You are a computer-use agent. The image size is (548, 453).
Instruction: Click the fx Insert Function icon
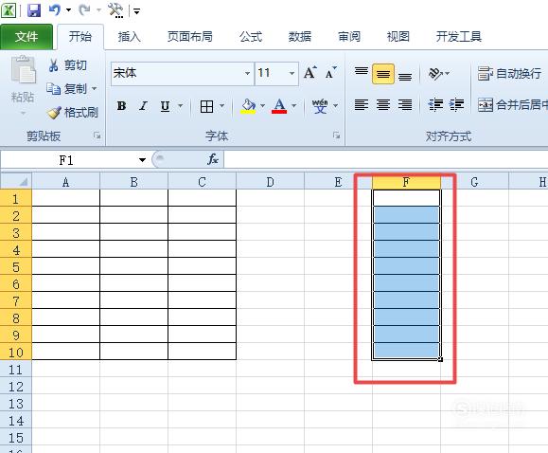point(213,159)
